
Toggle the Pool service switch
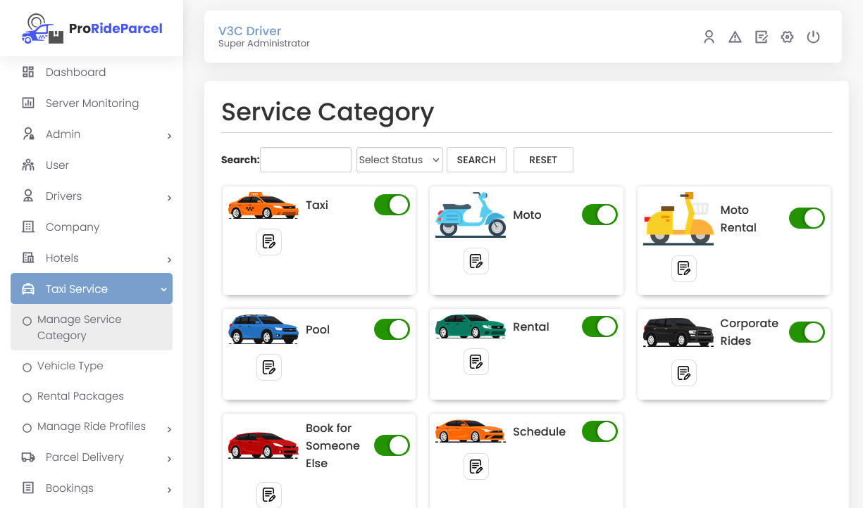[392, 329]
